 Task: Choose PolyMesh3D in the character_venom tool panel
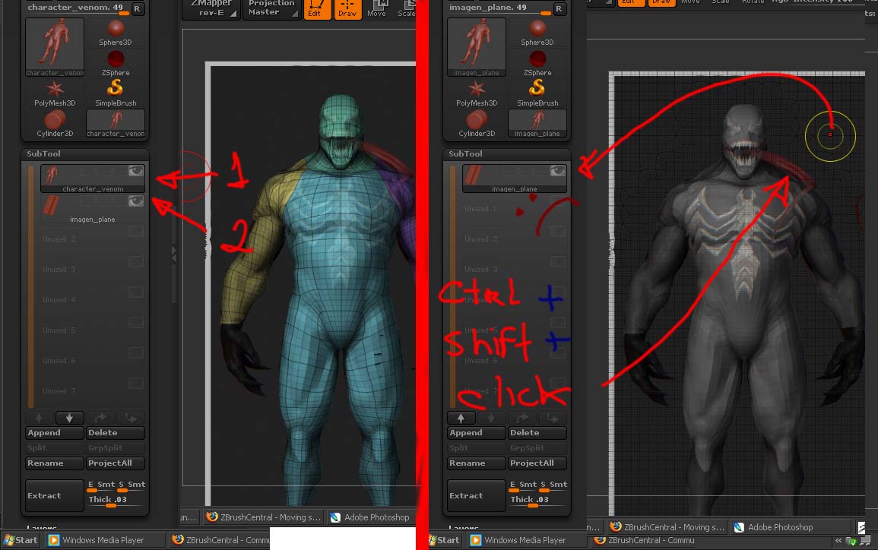[x=54, y=93]
